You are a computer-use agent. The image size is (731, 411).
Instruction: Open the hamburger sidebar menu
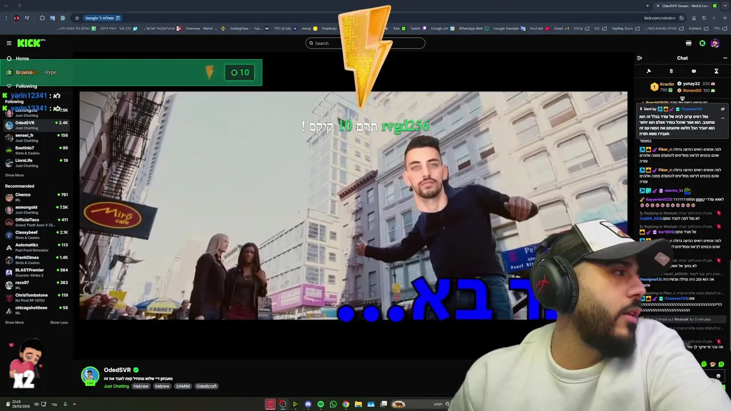tap(9, 43)
